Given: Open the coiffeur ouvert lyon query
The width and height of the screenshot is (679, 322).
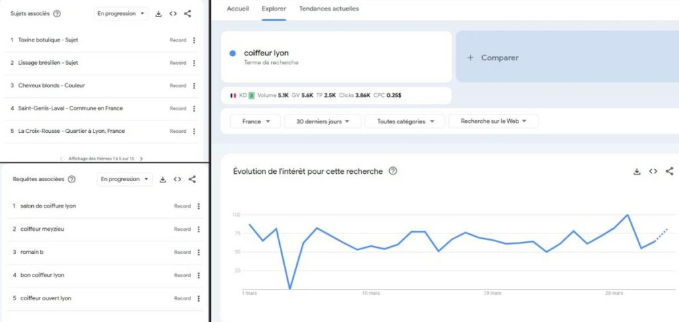Looking at the screenshot, I should (46, 298).
